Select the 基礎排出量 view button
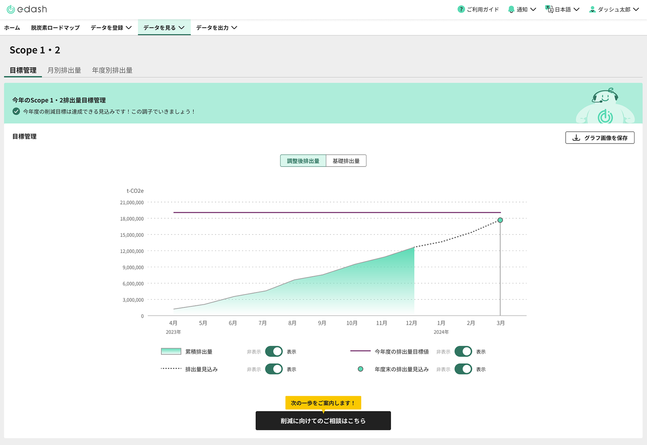This screenshot has height=445, width=647. 346,160
